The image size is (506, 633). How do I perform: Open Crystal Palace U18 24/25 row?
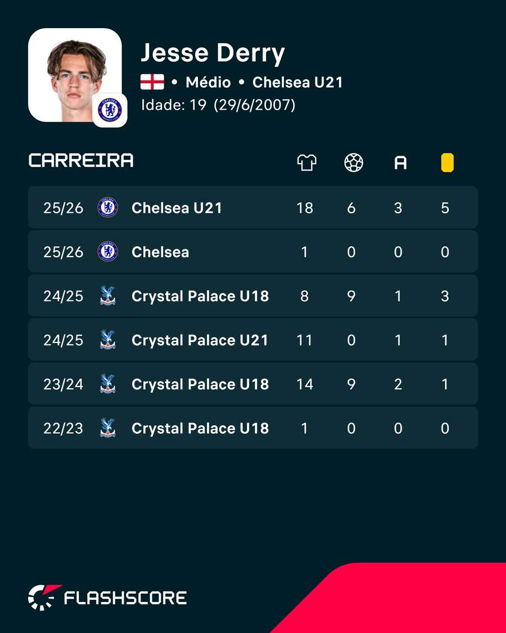(x=252, y=296)
